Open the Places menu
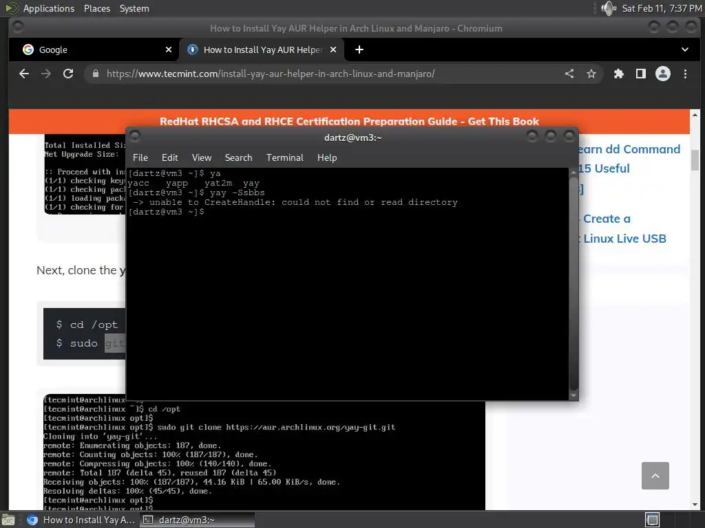Image resolution: width=705 pixels, height=528 pixels. coord(97,8)
